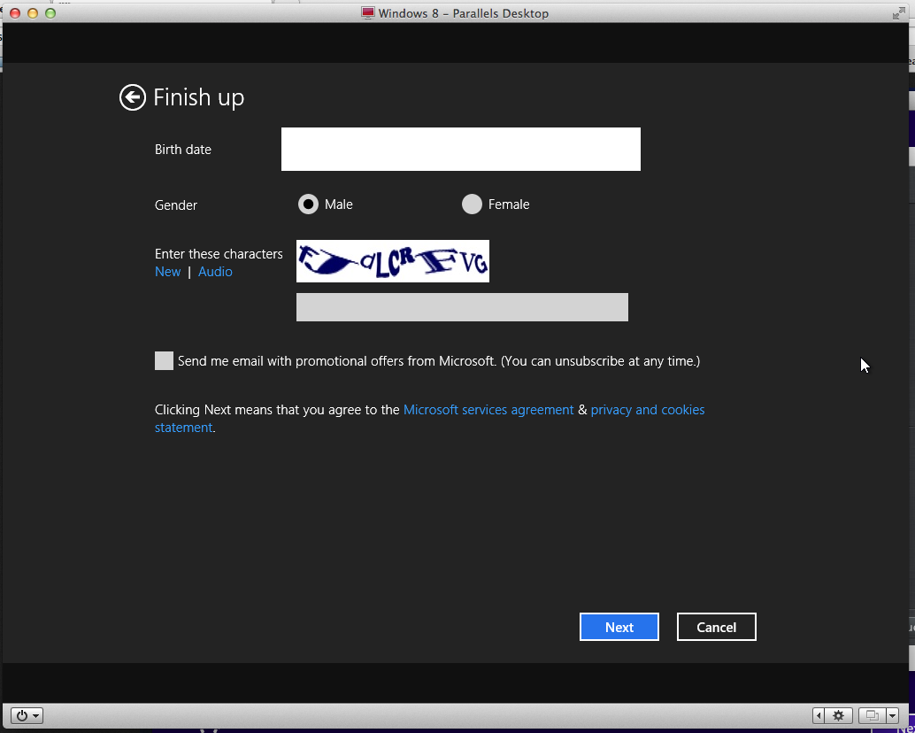Enter full screen with title bar arrows icon
The height and width of the screenshot is (733, 915).
pos(899,13)
